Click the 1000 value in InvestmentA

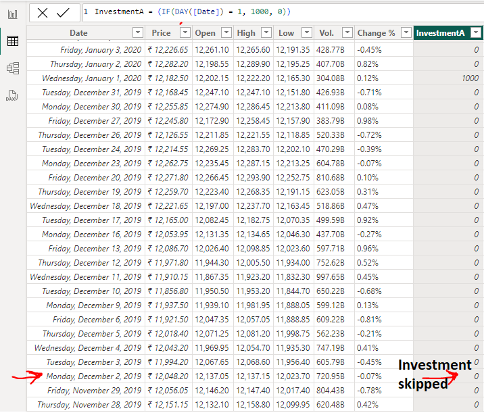470,78
